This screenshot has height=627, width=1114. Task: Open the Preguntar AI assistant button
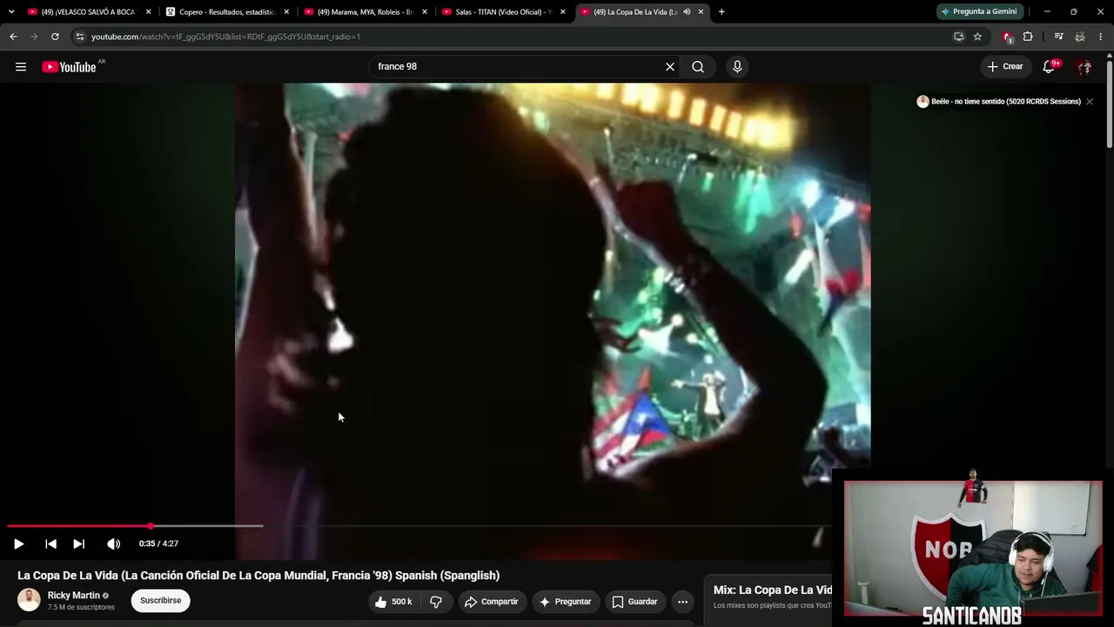[566, 602]
